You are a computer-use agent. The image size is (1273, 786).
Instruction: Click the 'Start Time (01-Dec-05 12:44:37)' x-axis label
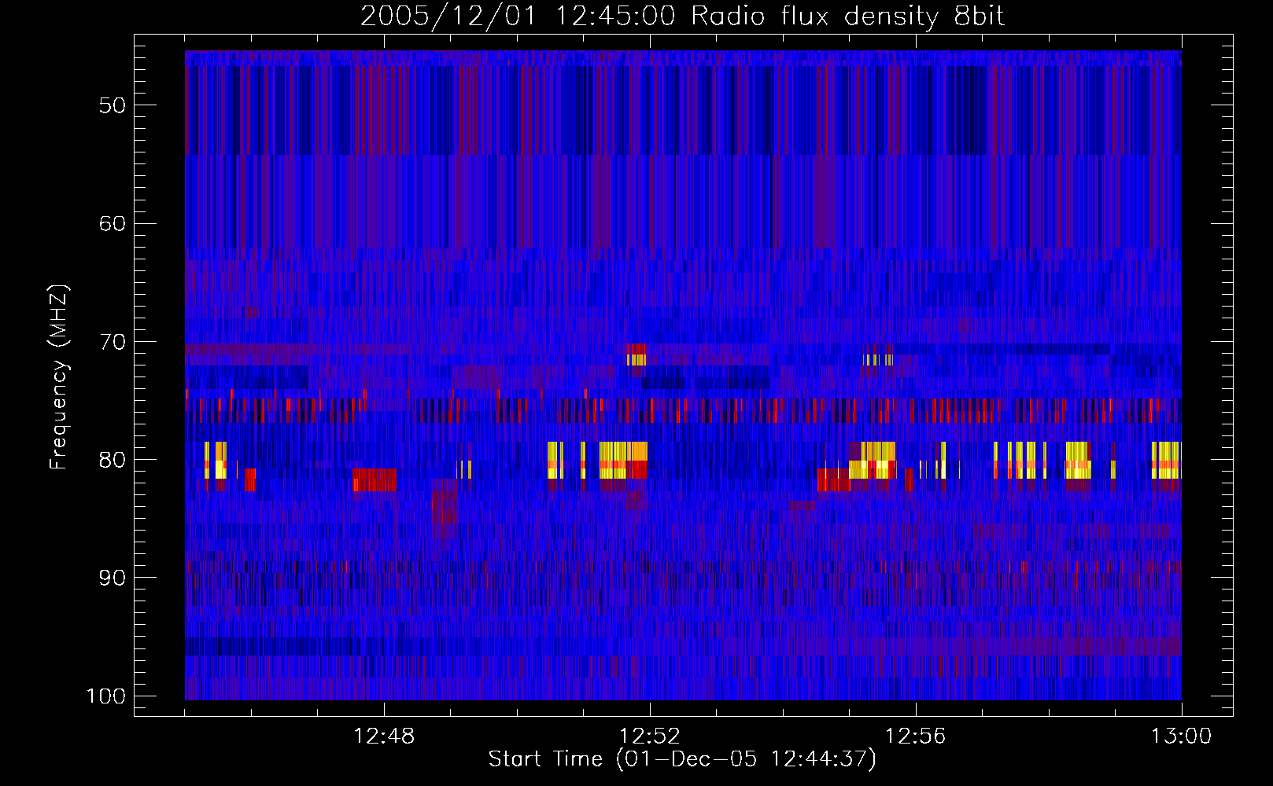tap(682, 759)
